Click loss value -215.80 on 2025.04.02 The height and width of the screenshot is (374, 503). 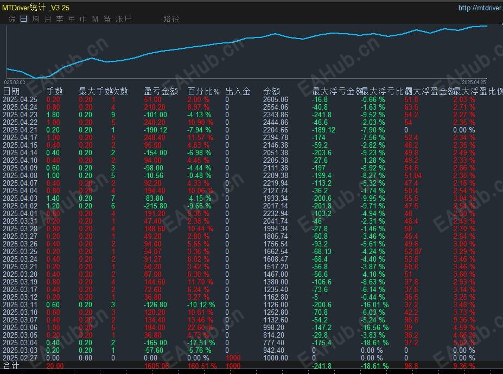click(x=155, y=206)
